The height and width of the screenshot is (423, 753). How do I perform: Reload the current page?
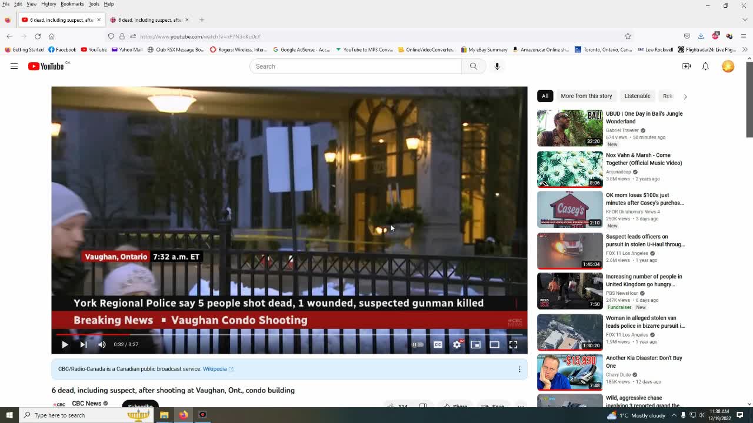coord(38,36)
